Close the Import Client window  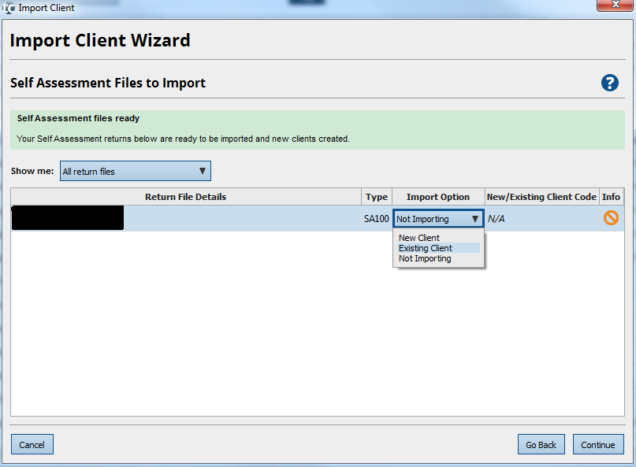pyautogui.click(x=612, y=6)
